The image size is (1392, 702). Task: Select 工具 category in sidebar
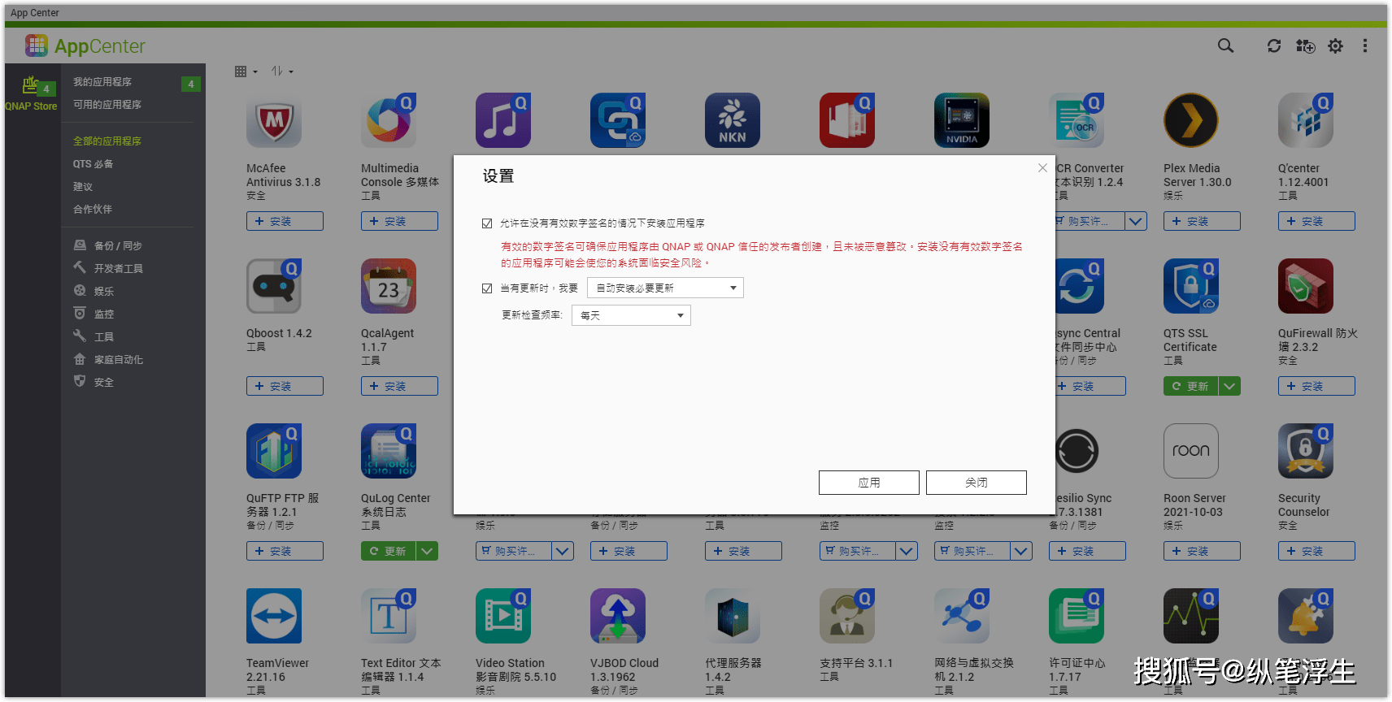point(103,337)
